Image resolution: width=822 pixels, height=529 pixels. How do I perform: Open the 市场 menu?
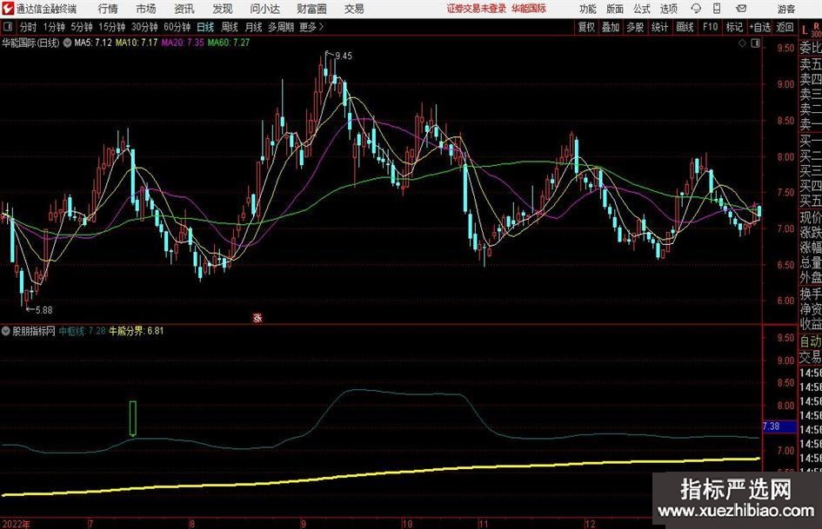[146, 9]
